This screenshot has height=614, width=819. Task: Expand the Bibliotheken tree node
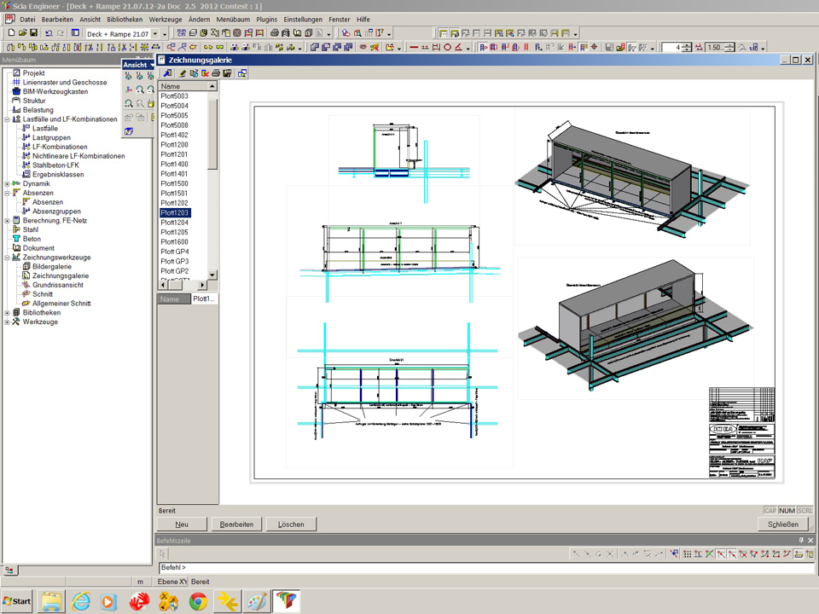pos(7,313)
